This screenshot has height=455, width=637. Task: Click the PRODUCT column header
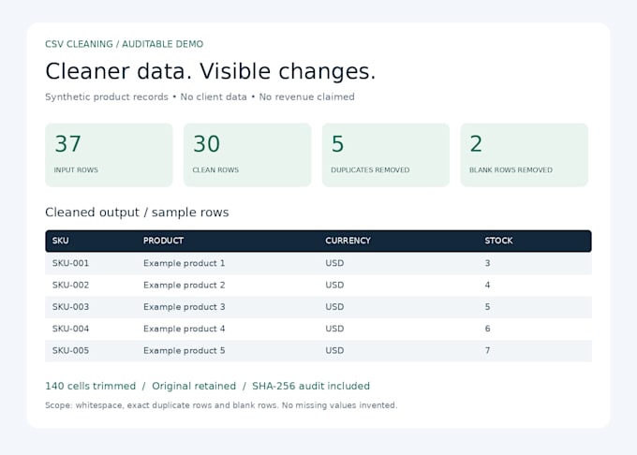(163, 241)
